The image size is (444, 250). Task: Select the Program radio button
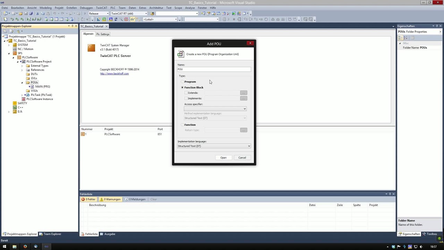coord(182,82)
